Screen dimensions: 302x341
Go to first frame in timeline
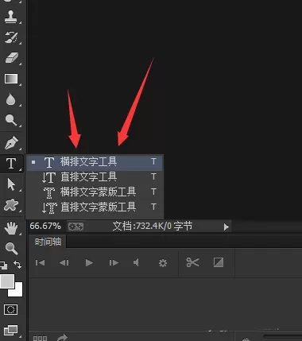tap(40, 262)
